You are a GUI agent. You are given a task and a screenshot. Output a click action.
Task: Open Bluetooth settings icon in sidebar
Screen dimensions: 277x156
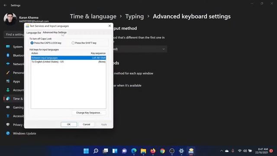tap(8, 55)
